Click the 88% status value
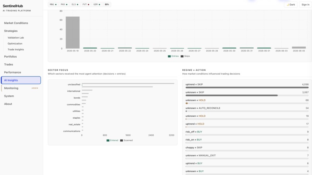The image size is (312, 175). (x=107, y=4)
